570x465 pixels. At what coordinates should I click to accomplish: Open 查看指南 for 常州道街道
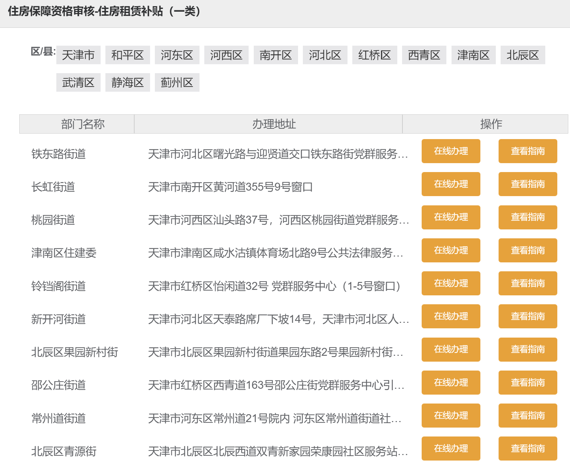527,416
